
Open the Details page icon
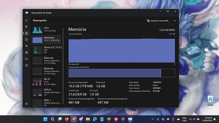tap(26, 59)
